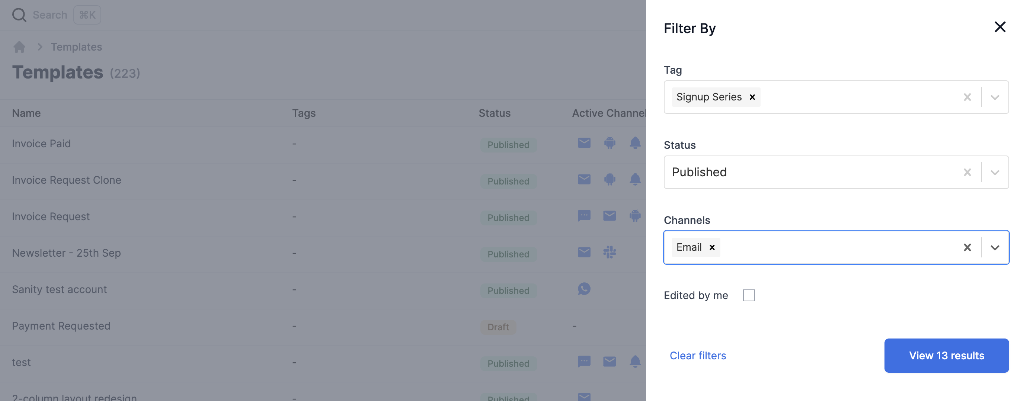Click View 13 results button
Viewport: 1027px width, 401px height.
946,356
